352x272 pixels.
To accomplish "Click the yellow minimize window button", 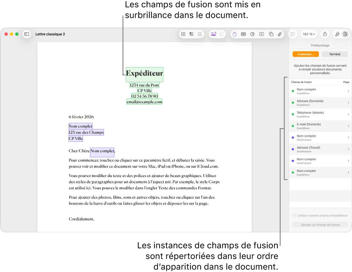I will click(11, 34).
